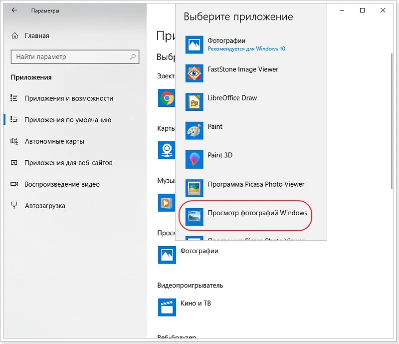Click the Автозагрузка startup icon
The height and width of the screenshot is (344, 399).
(14, 205)
